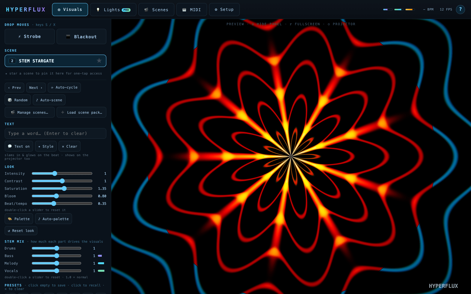
Task: Click the 12 FPS indicator
Action: click(x=446, y=9)
